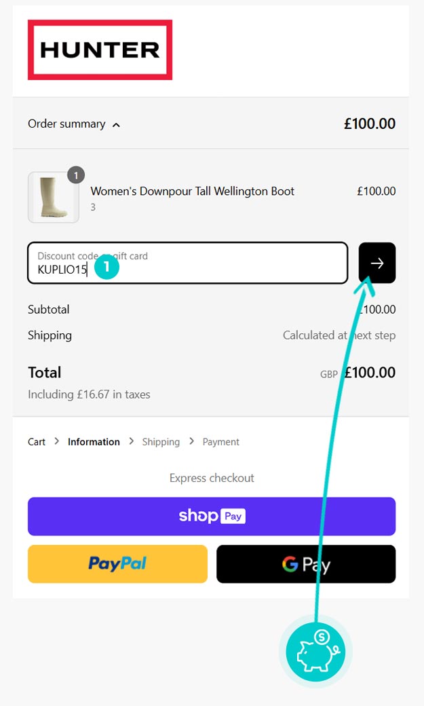Screen dimensions: 424x706
Task: Click Women's Downpour Tall Wellington Boot title
Action: pos(193,191)
